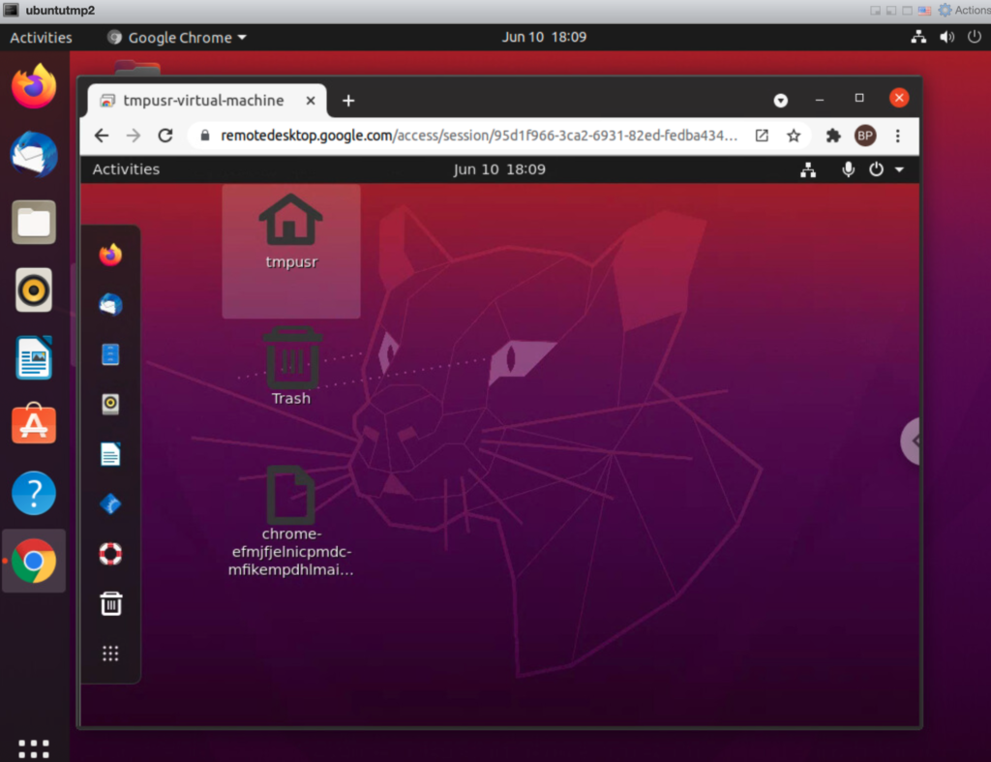This screenshot has width=991, height=762.
Task: Open Trash in the remote dock
Action: coord(110,603)
